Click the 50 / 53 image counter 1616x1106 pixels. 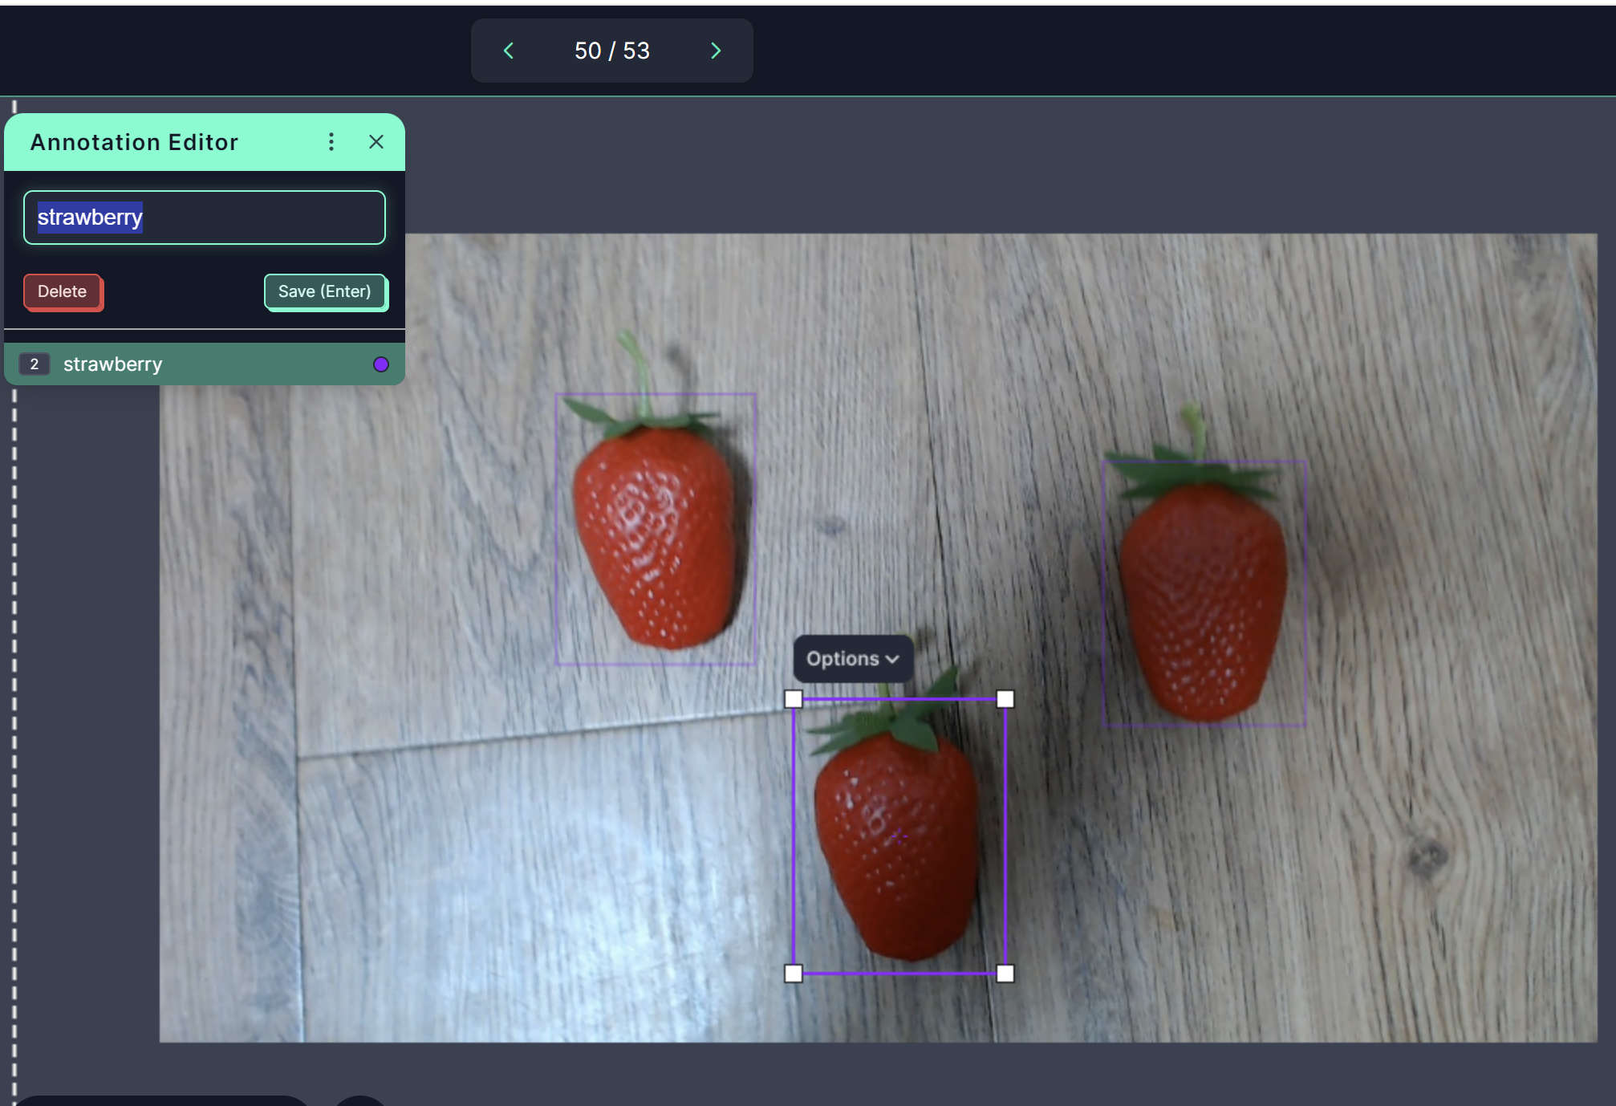[611, 51]
